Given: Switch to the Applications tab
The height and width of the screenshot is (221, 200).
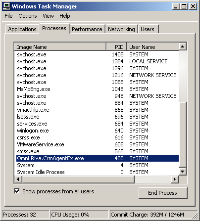Looking at the screenshot, I should pos(22,29).
